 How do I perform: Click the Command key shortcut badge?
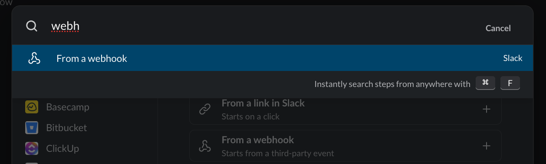(x=486, y=84)
